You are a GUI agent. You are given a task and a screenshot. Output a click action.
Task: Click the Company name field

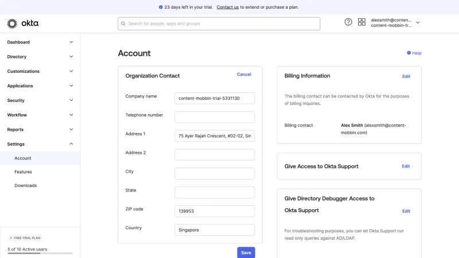215,98
